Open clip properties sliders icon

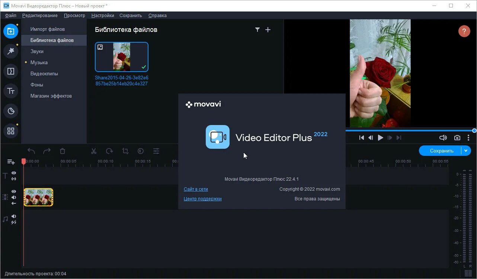tap(156, 151)
